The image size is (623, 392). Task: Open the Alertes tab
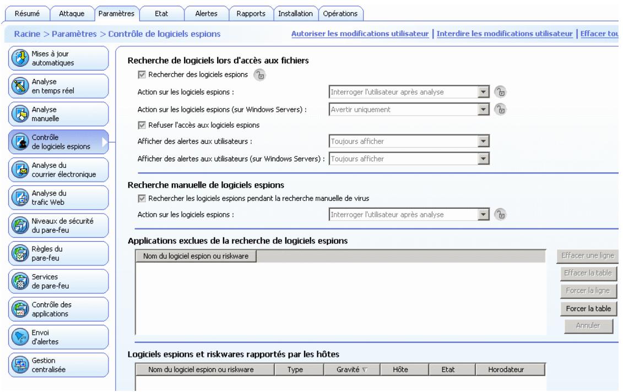pyautogui.click(x=206, y=14)
